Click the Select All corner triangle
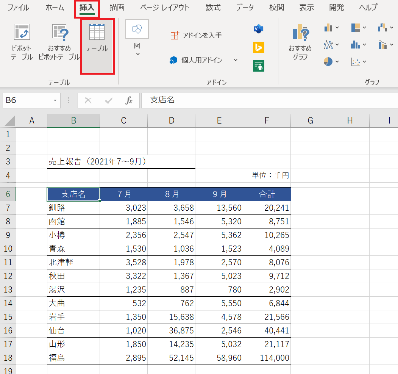Image resolution: width=398 pixels, height=374 pixels. click(x=9, y=120)
